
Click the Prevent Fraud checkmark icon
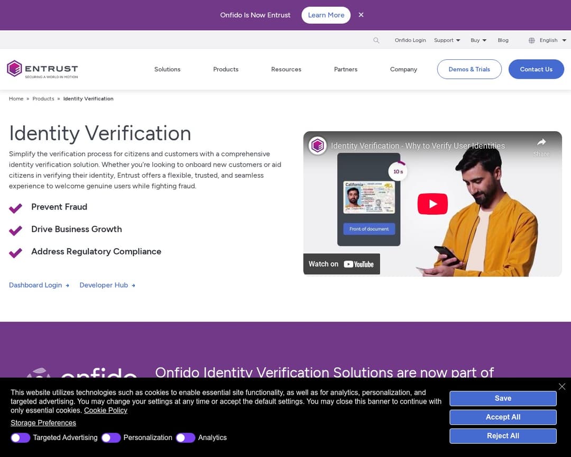click(16, 208)
